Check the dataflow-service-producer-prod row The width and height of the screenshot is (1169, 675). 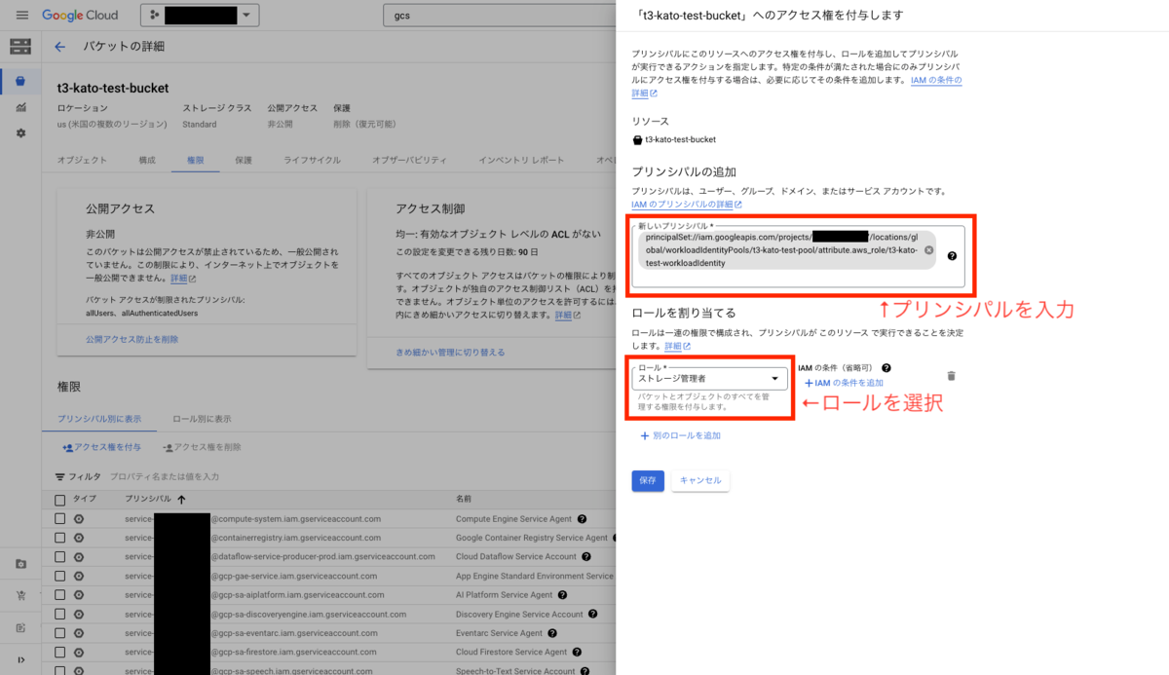click(60, 557)
